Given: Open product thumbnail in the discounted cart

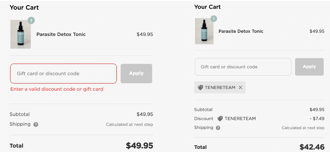Looking at the screenshot, I should [x=204, y=31].
